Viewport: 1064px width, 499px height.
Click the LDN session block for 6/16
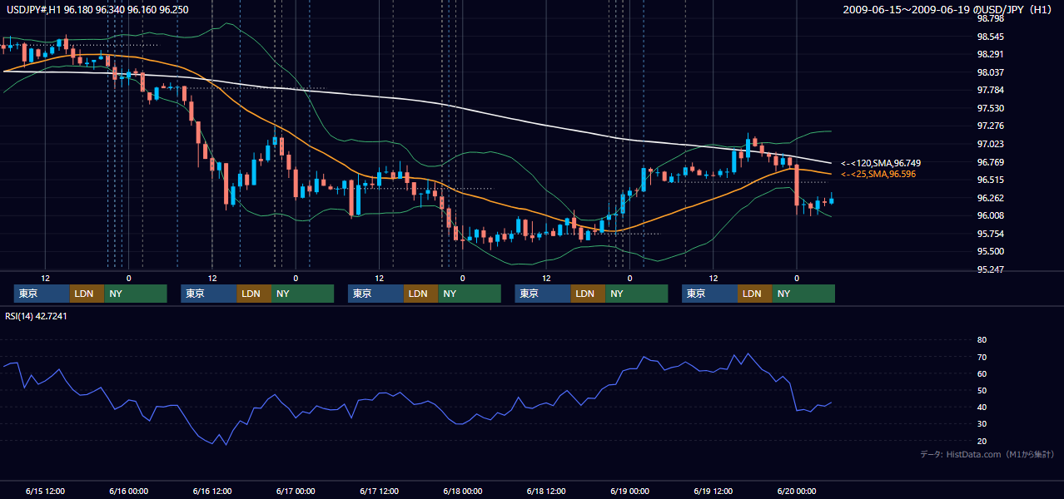click(253, 294)
